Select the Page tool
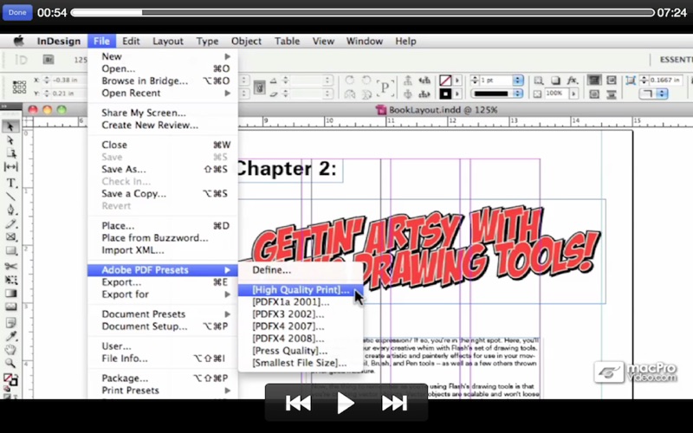 [10, 153]
